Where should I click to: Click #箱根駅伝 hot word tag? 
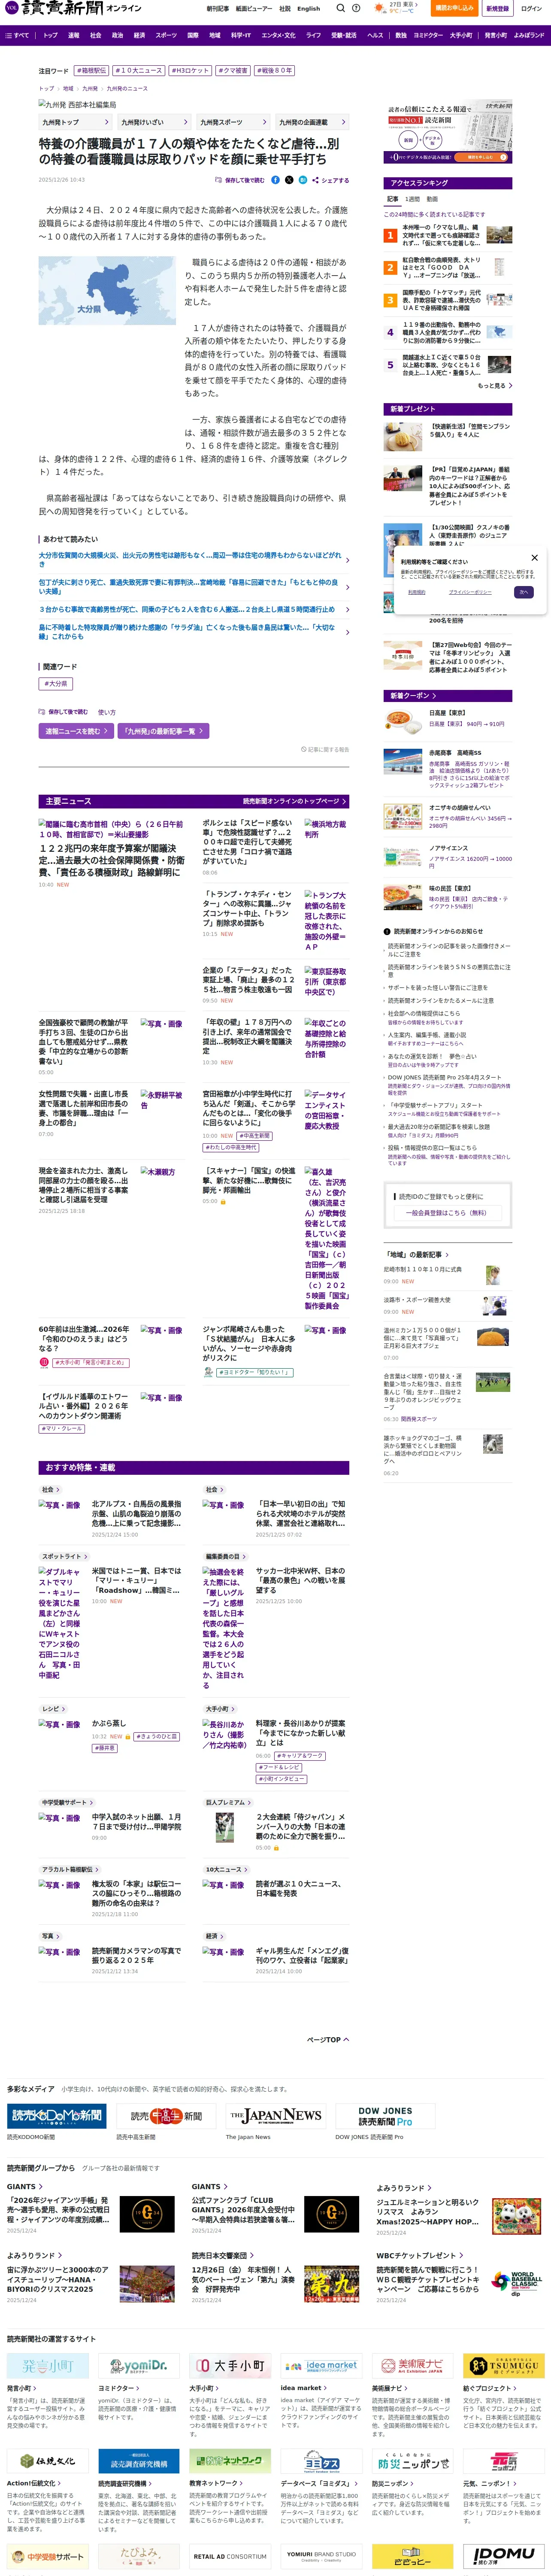coord(91,71)
